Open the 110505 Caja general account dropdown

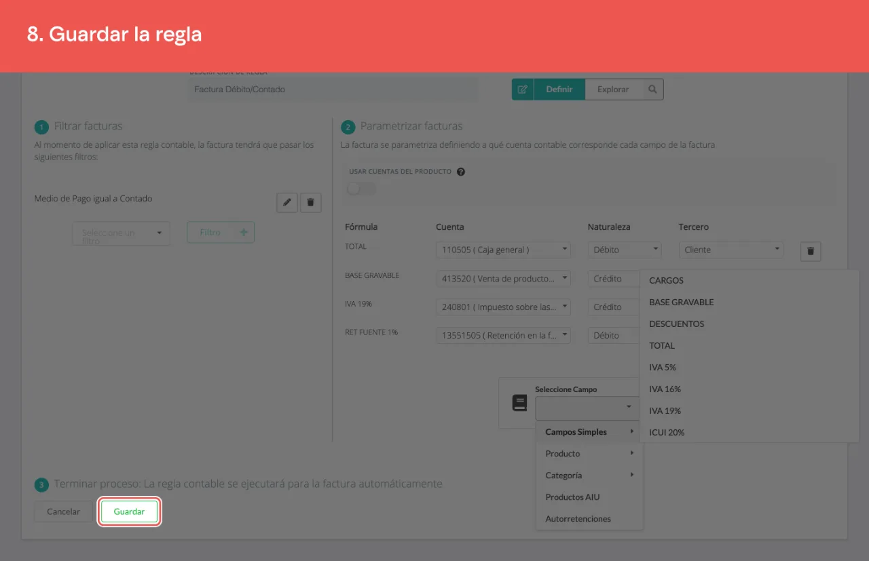point(504,250)
